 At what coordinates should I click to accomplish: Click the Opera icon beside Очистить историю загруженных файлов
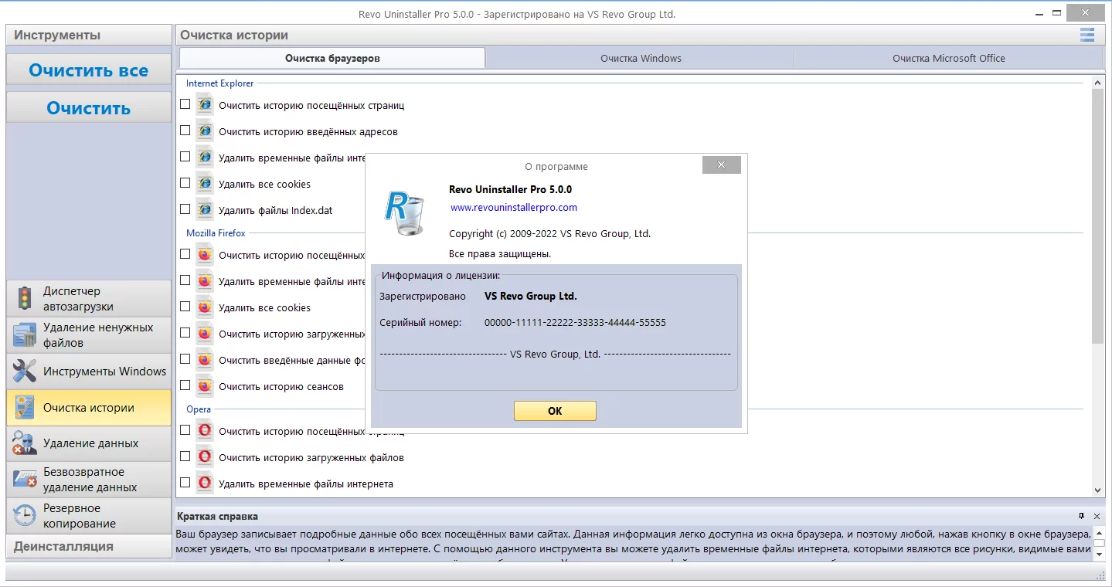point(204,456)
